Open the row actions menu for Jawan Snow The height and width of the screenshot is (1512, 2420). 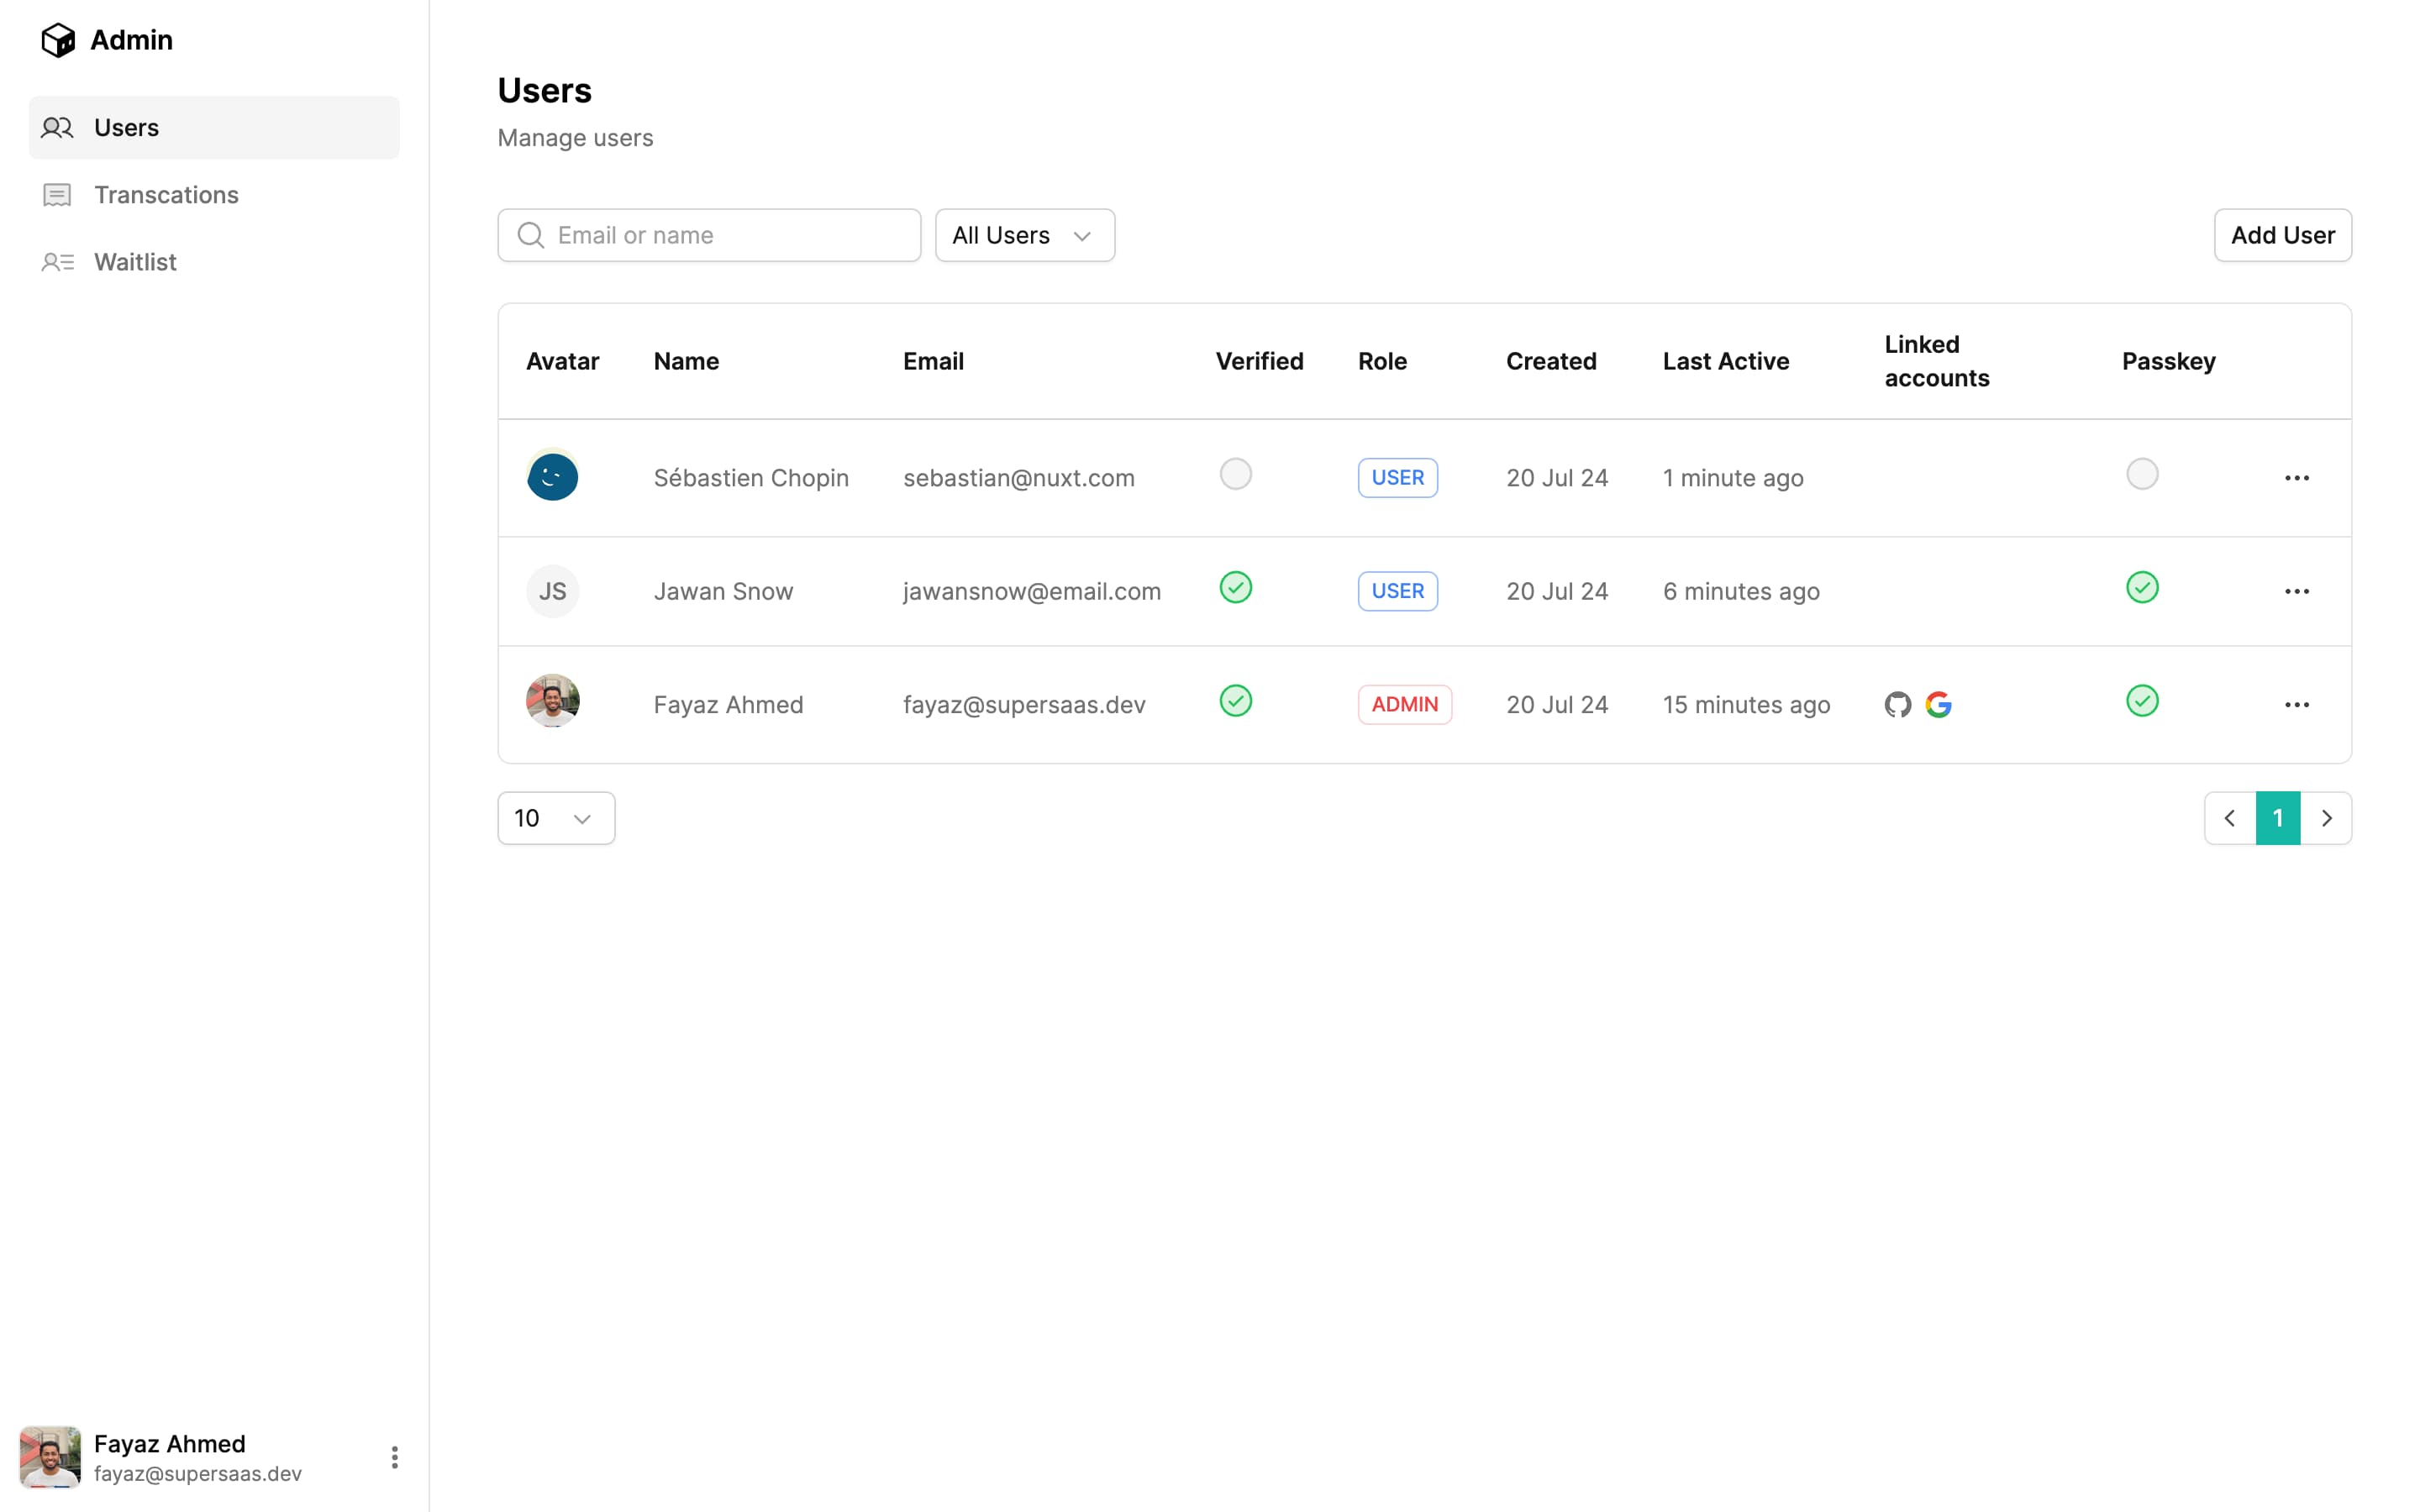[2296, 591]
